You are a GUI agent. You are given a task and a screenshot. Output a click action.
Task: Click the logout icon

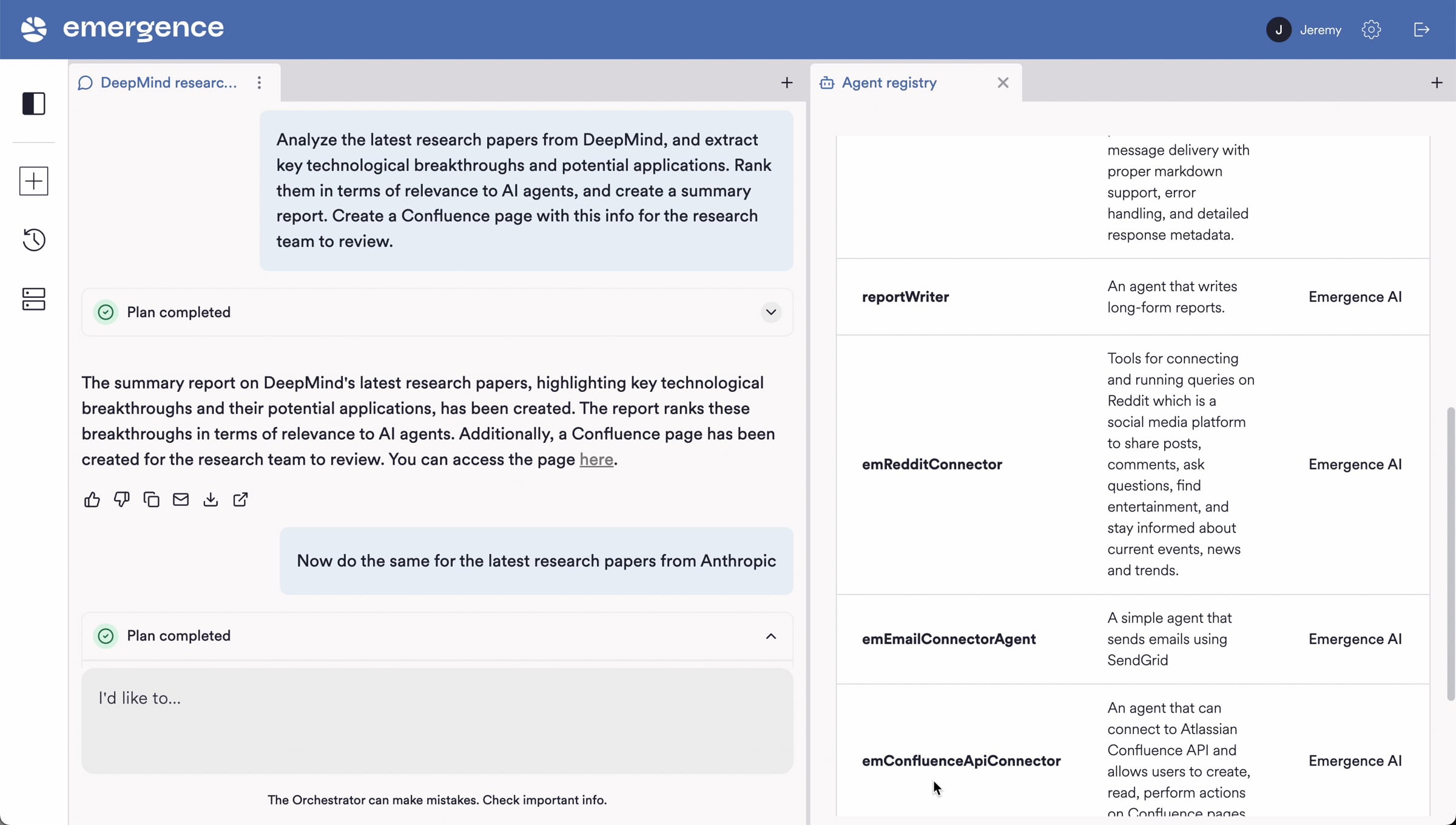tap(1421, 30)
